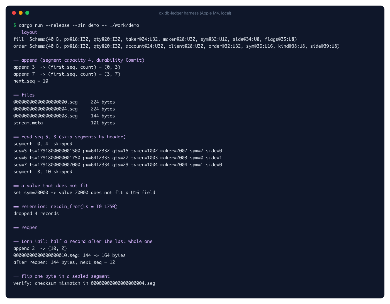Click the order Schema layout line
The width and height of the screenshot is (390, 304).
click(177, 46)
